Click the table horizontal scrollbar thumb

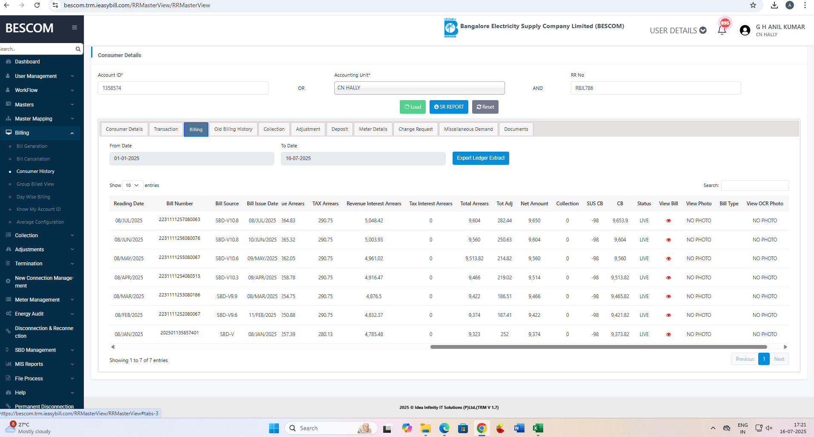pyautogui.click(x=598, y=347)
